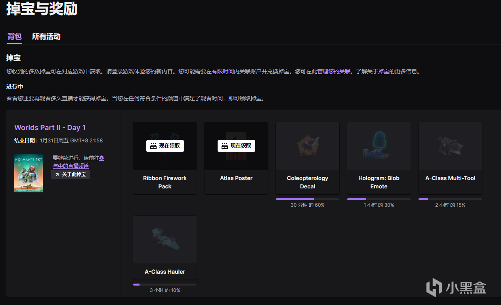Claim the Ribbon Firework Pack drop
Viewport: 501px width, 305px height.
coord(165,146)
